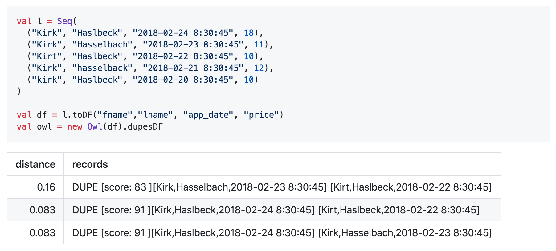Click the date string "2018-02-24 8:30:45" in the code
Viewport: 556px width, 251px height.
click(x=183, y=33)
